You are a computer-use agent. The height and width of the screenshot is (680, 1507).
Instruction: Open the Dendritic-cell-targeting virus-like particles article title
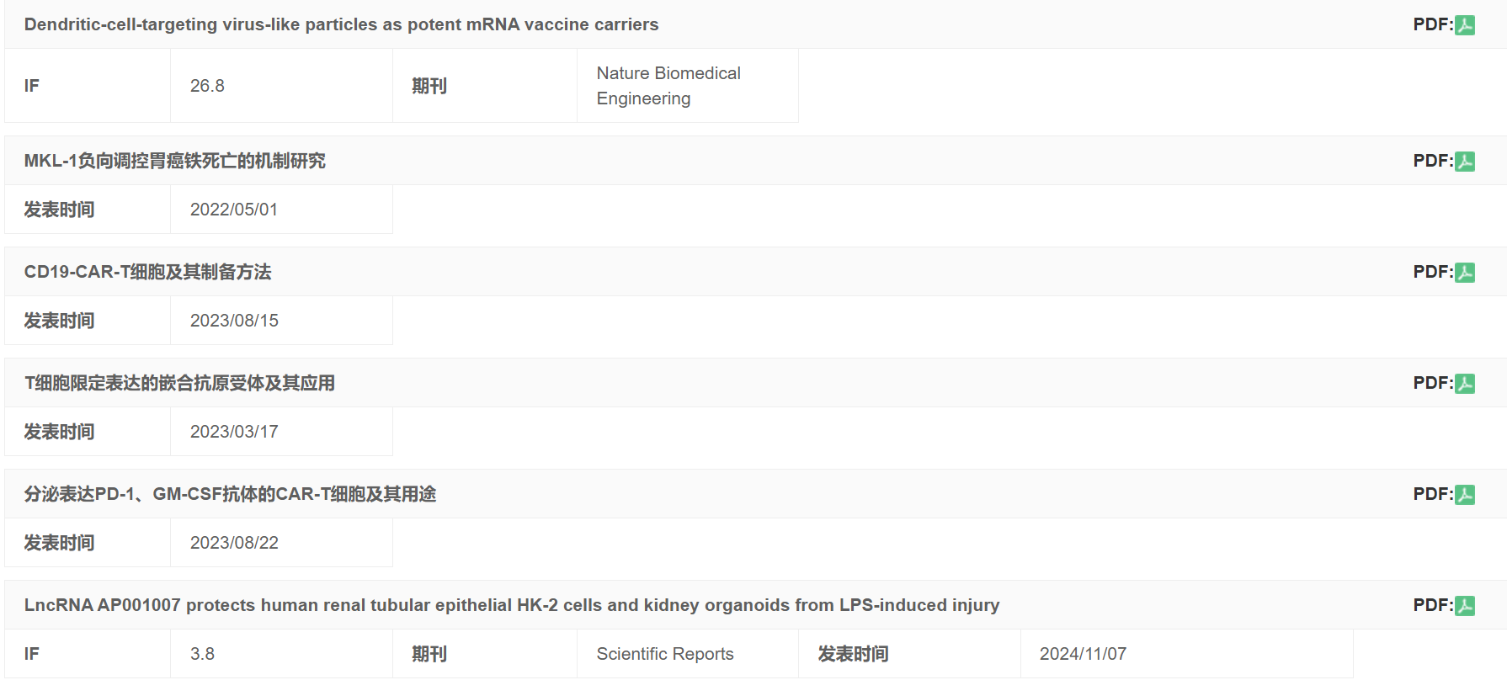point(340,24)
